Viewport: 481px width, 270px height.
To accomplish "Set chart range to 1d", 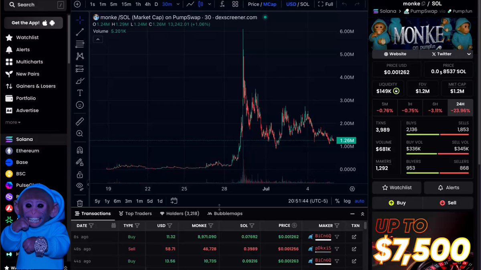I will 160,201.
